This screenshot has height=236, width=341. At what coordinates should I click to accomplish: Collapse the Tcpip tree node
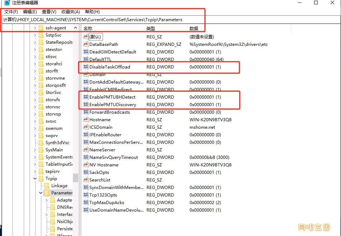pos(35,178)
